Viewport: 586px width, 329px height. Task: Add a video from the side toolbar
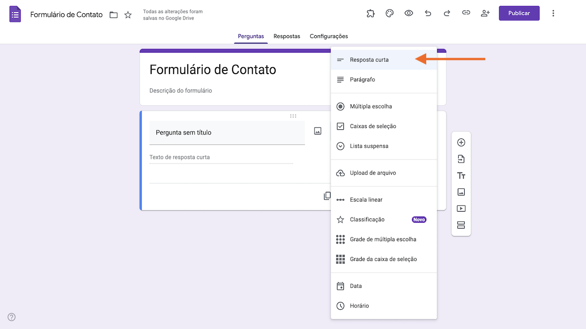[461, 208]
